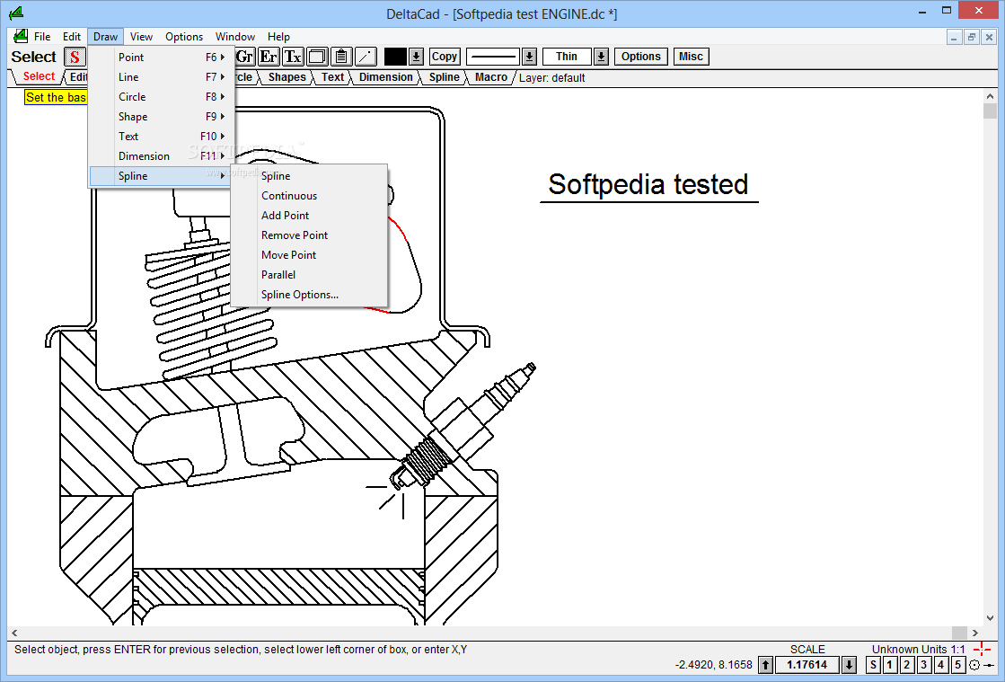Expand the Shape submenu
The width and height of the screenshot is (1005, 682).
coord(163,117)
